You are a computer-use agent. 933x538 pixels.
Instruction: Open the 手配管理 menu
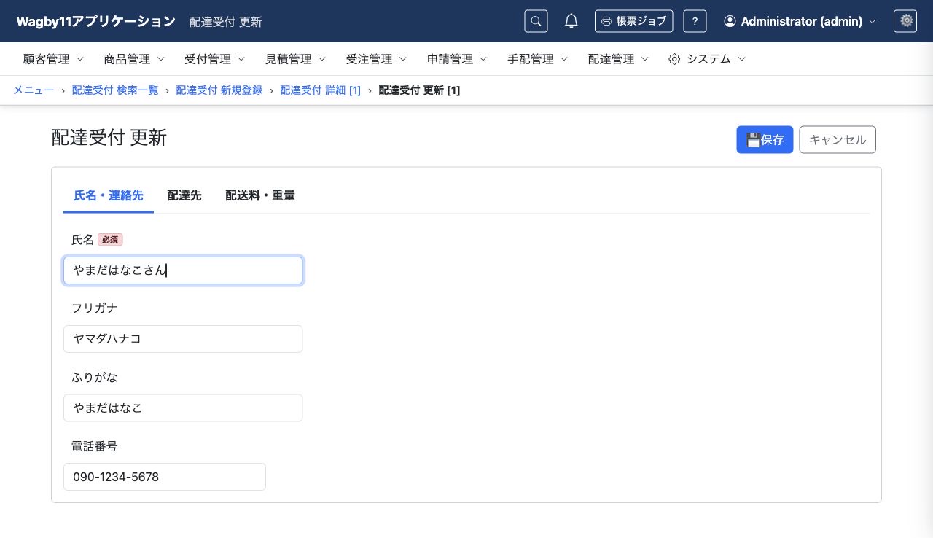pos(538,59)
